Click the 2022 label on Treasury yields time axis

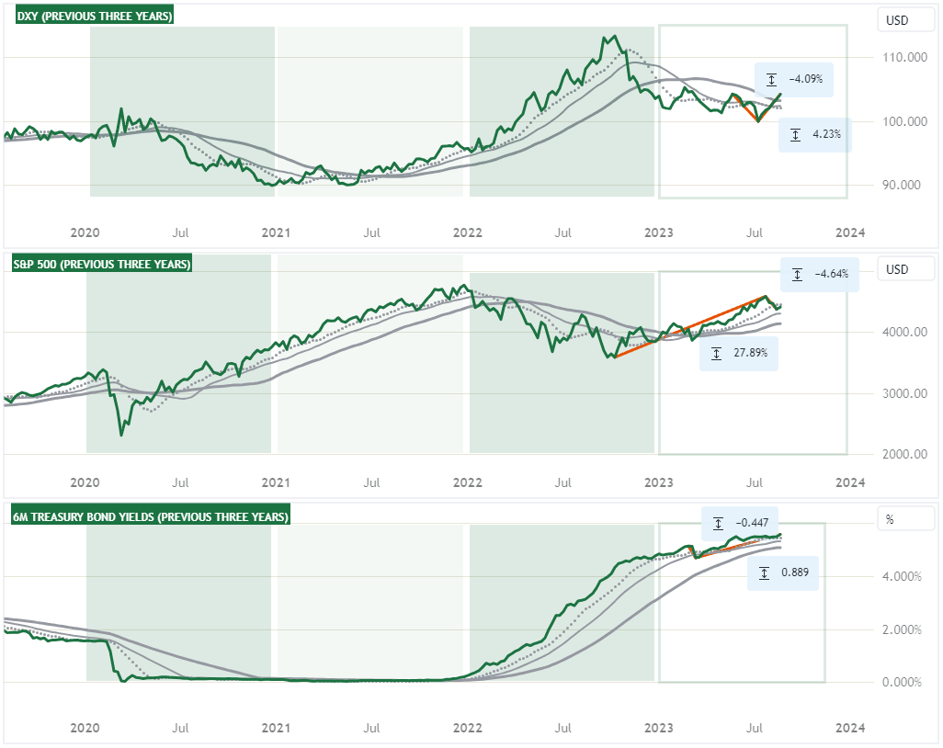click(x=468, y=728)
